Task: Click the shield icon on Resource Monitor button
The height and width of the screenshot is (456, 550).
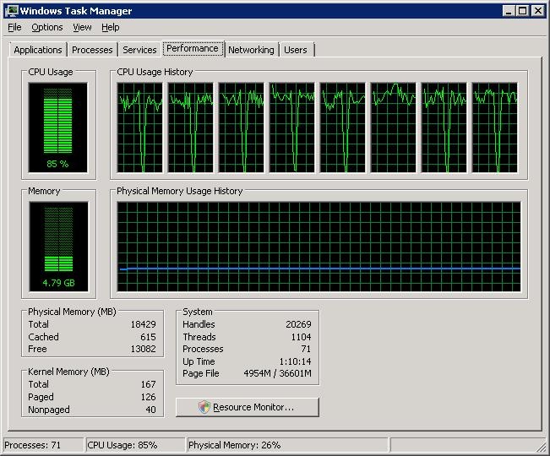Action: pos(204,407)
